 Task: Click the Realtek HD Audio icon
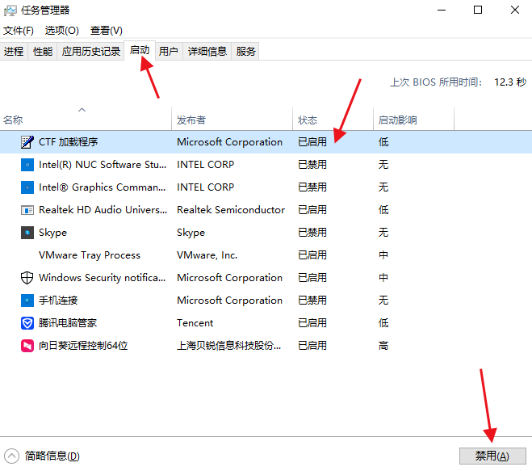click(27, 210)
